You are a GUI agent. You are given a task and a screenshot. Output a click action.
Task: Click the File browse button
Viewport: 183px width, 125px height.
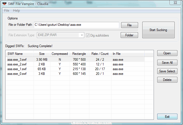(129, 25)
